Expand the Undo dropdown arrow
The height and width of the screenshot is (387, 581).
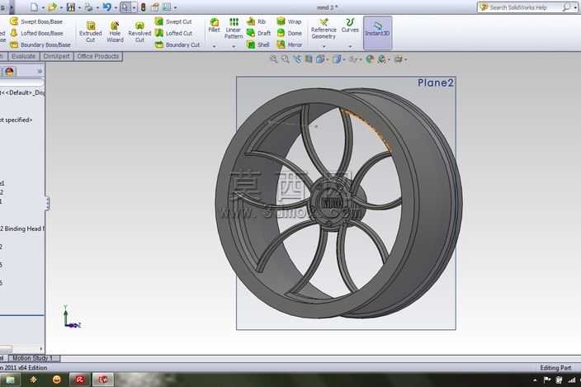coord(116,7)
